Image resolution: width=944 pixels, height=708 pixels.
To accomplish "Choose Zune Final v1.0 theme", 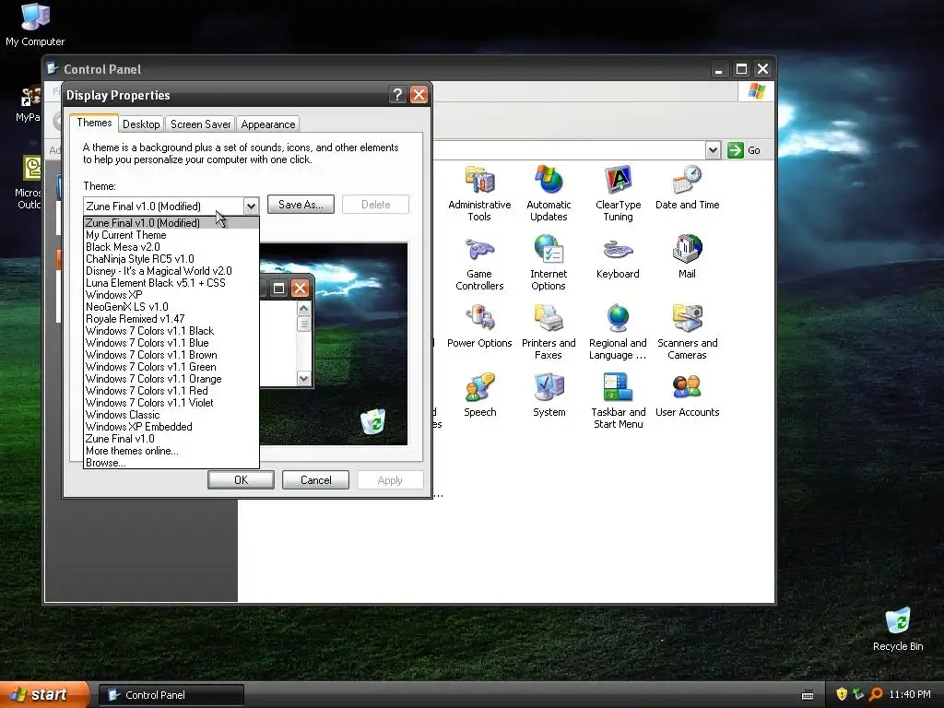I will click(171, 439).
